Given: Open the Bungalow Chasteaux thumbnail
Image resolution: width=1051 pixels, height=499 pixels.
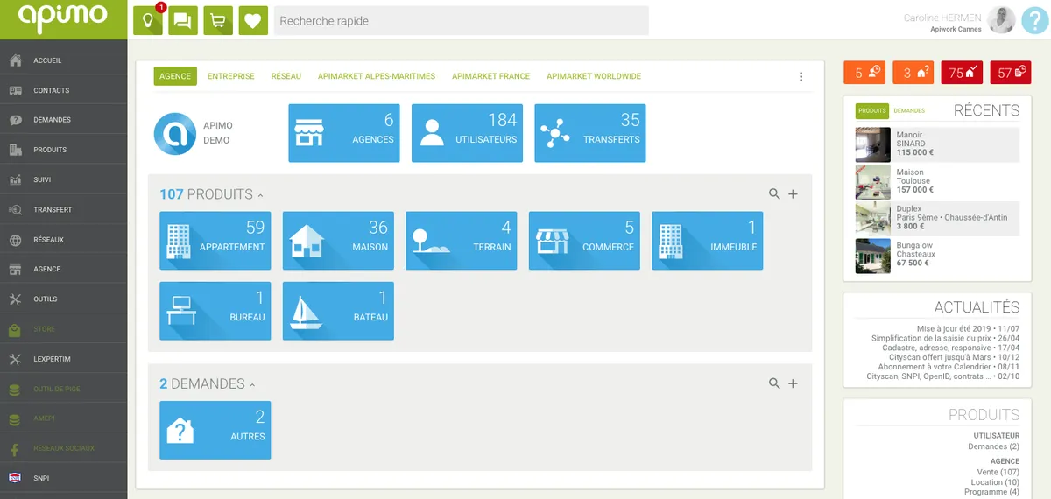Looking at the screenshot, I should (x=873, y=256).
